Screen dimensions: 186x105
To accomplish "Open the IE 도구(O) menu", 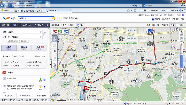I will (x=174, y=10).
